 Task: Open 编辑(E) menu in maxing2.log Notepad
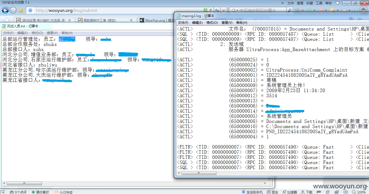click(x=197, y=23)
